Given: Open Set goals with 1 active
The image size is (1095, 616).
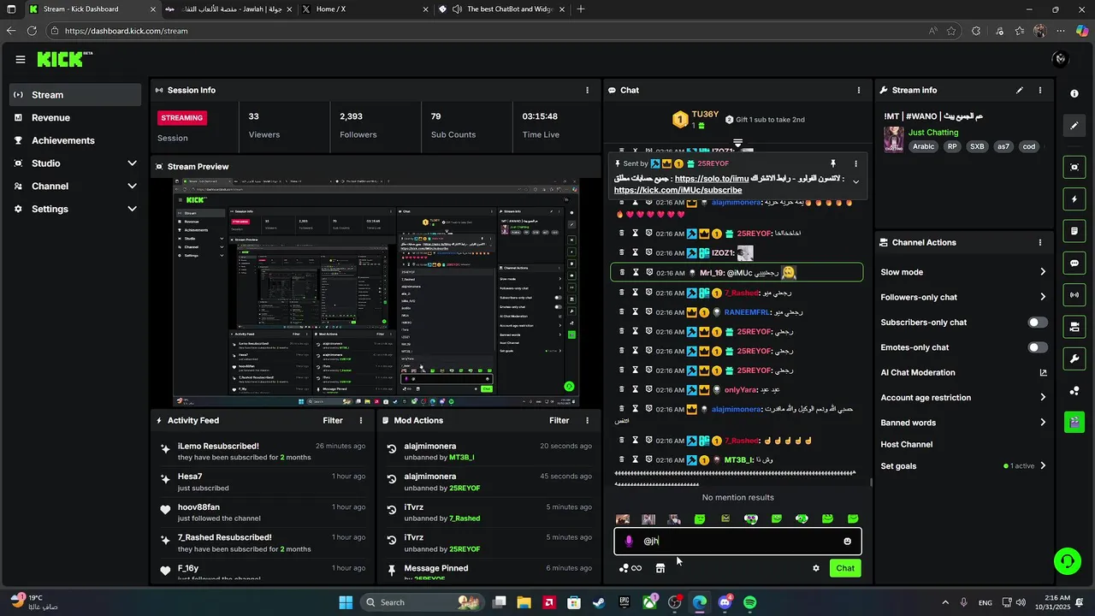Looking at the screenshot, I should point(963,466).
